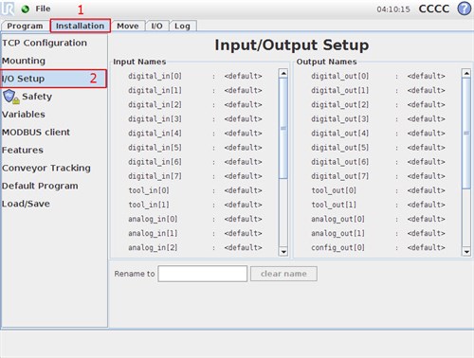Open the help question mark icon
This screenshot has width=474, height=358.
tap(464, 9)
